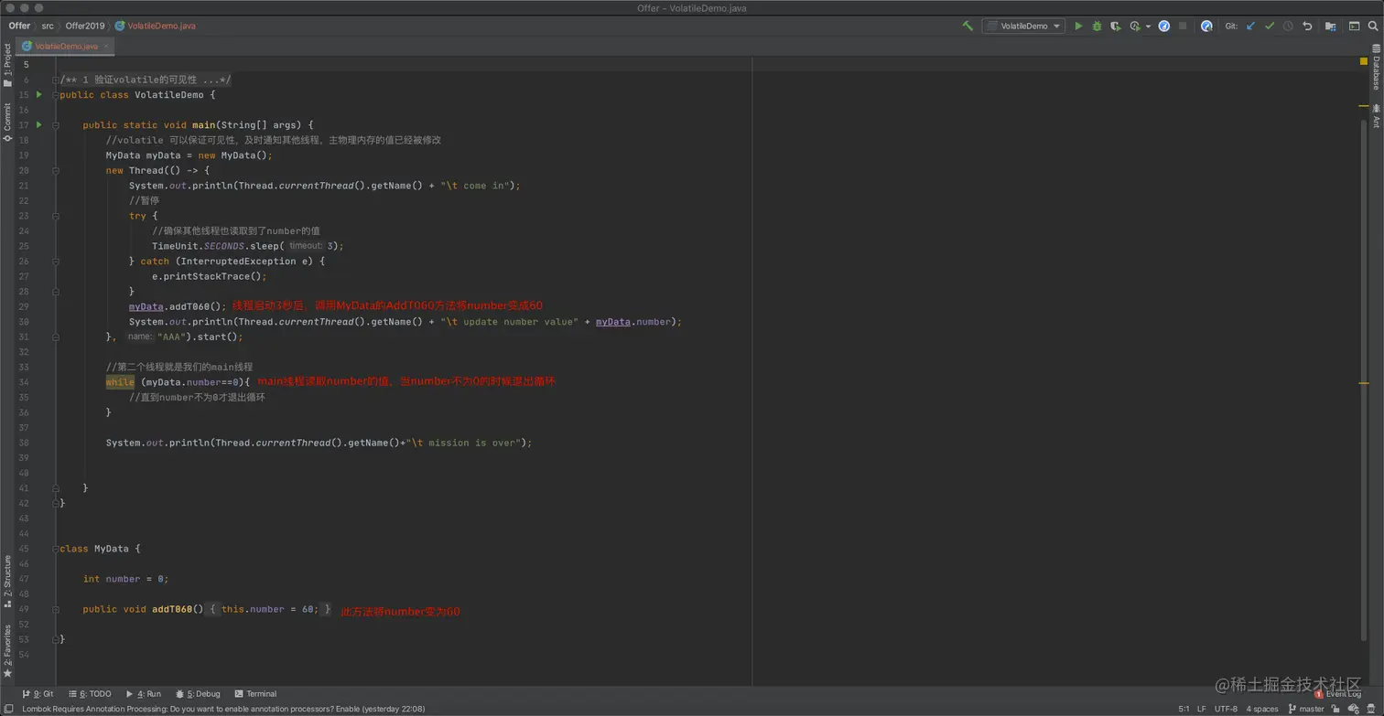Toggle read-only lock icon in status bar

click(1336, 709)
